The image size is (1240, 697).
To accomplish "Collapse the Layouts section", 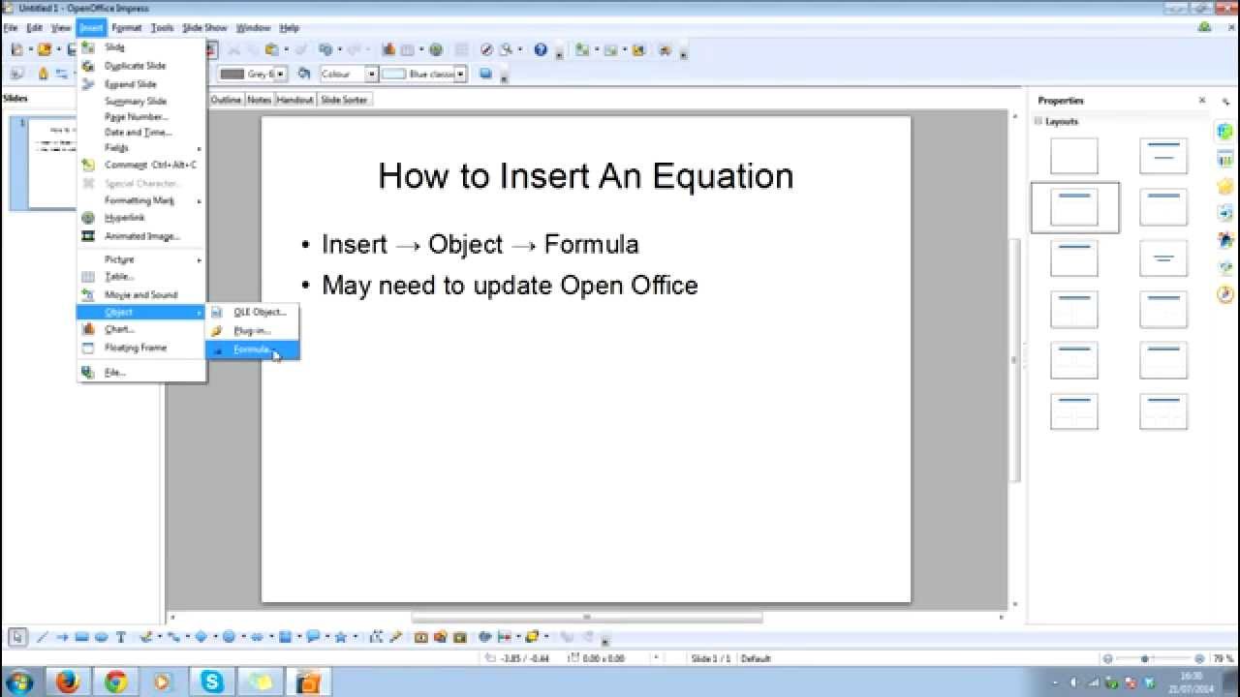I will click(1038, 121).
